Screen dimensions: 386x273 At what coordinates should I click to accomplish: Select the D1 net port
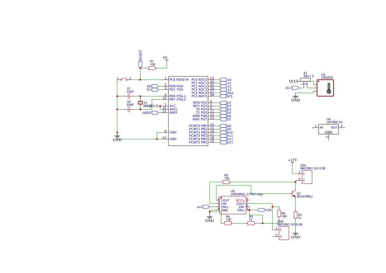[x=153, y=89]
